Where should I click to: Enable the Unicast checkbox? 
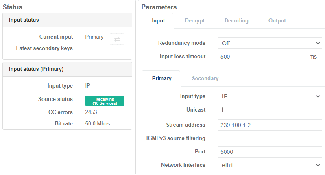pos(220,110)
